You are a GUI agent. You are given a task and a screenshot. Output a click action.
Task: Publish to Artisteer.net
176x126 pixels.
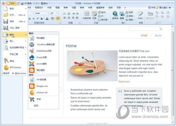point(44,93)
